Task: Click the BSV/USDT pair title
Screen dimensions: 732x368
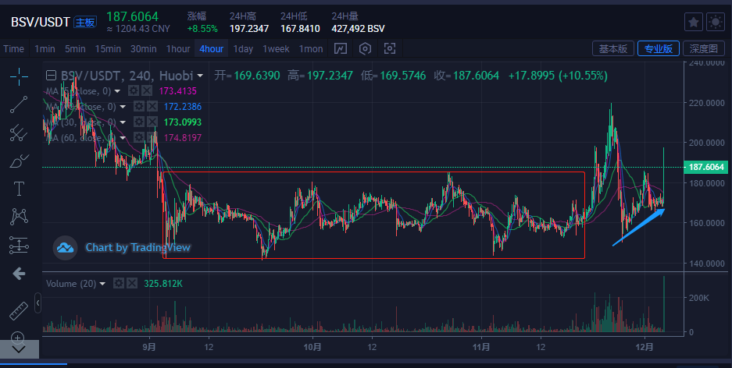Action: (40, 22)
